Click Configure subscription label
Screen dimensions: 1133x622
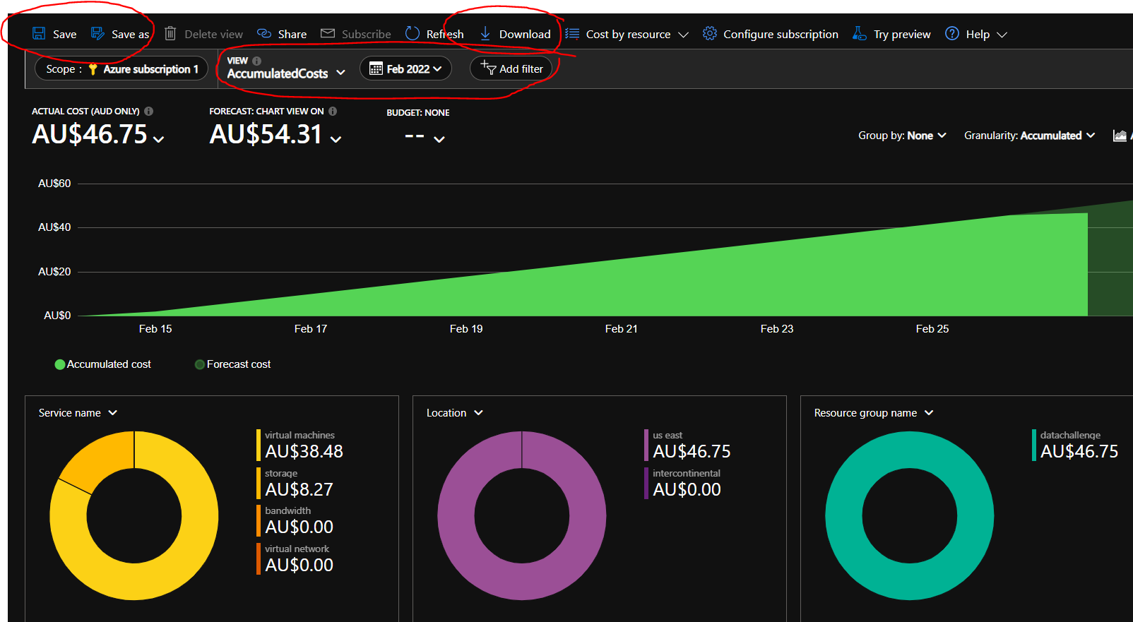(781, 34)
